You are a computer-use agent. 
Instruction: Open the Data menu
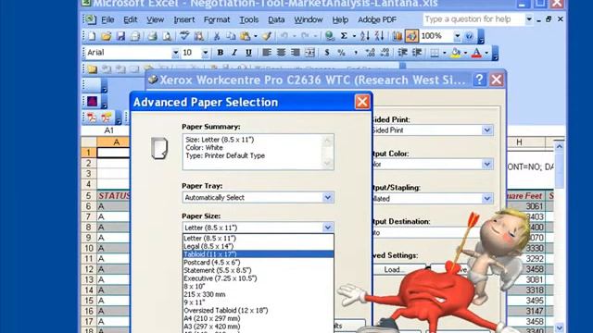(x=276, y=19)
